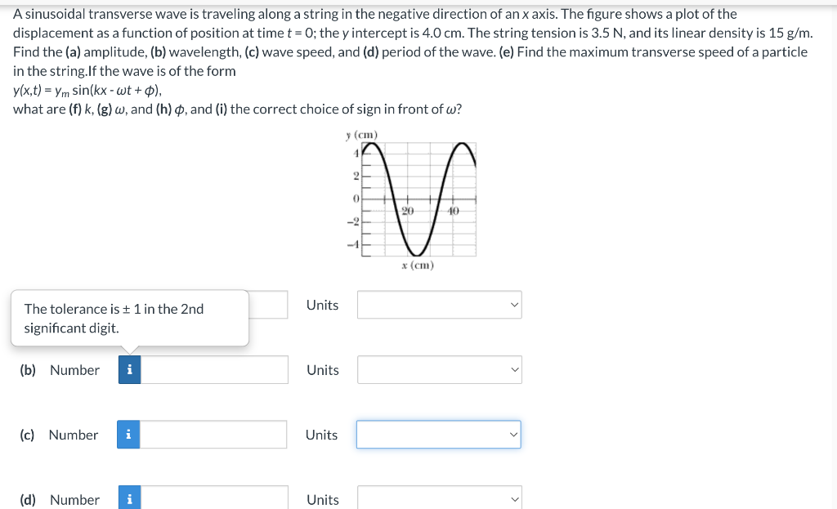Click the info icon next to part (c)
837x509 pixels.
[x=128, y=435]
